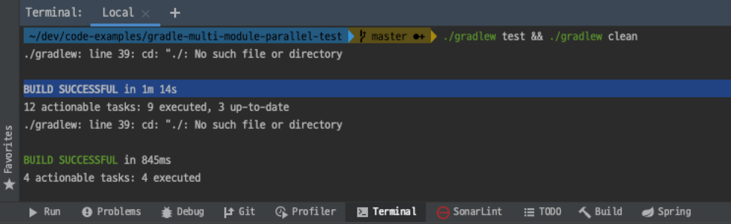Close the Local terminal tab
Image resolution: width=731 pixels, height=224 pixels.
click(145, 13)
